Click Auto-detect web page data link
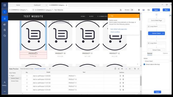The width and height of the screenshot is (173, 97). 119,29
